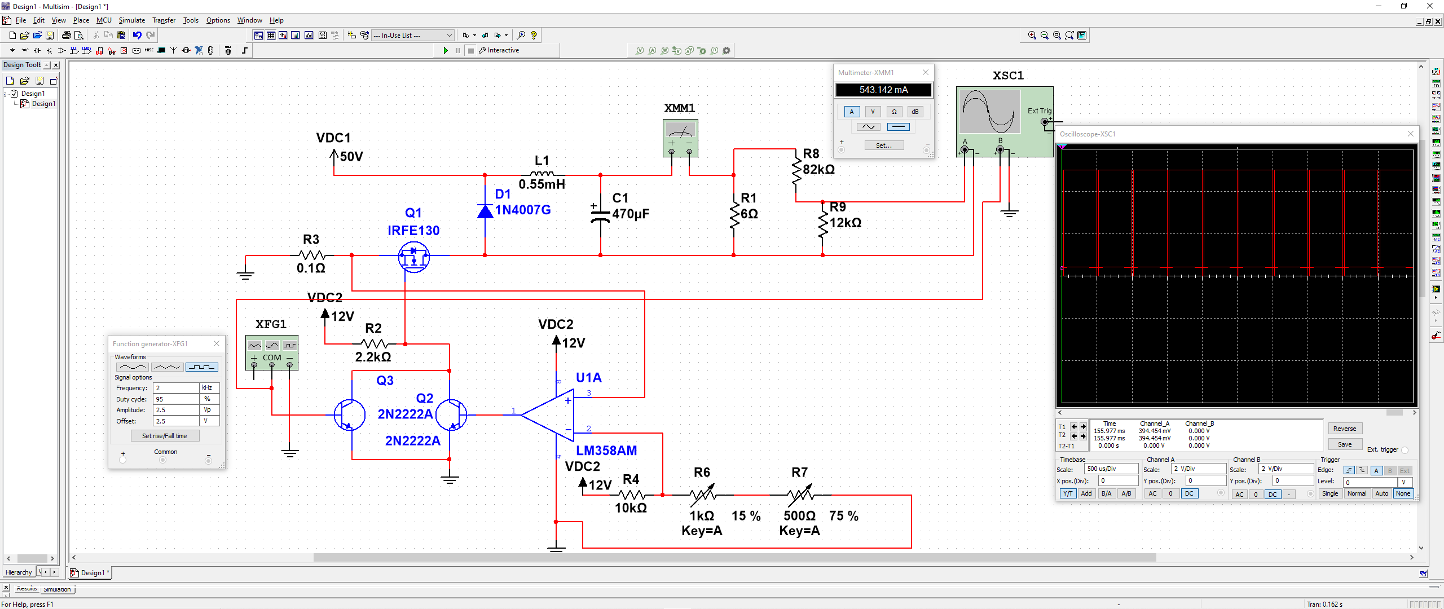1444x609 pixels.
Task: Click Set rise/Fall time button
Action: pos(165,436)
